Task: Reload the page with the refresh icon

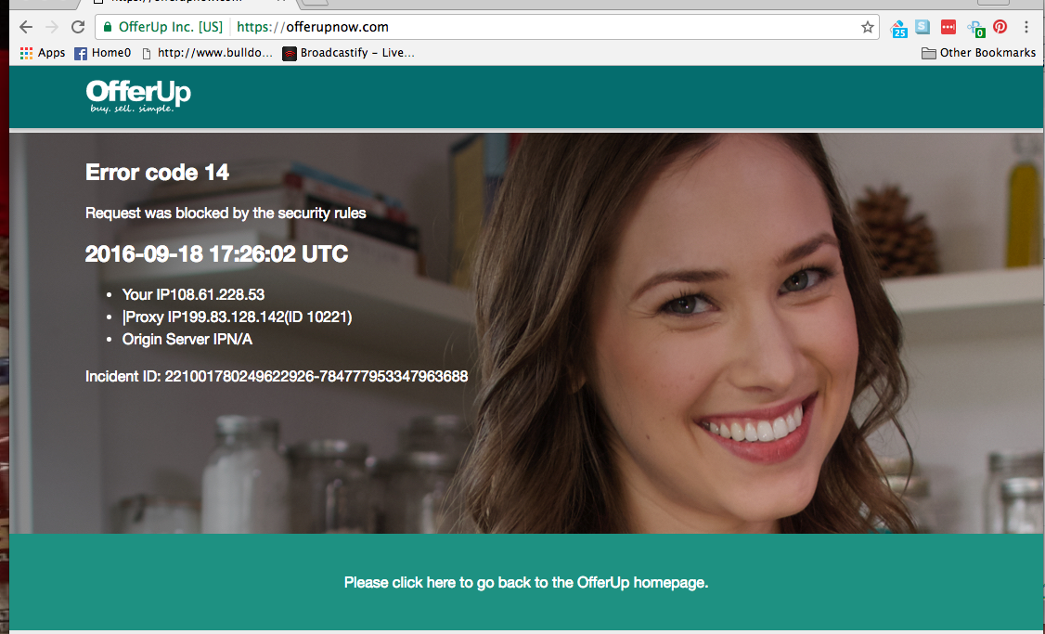Action: point(78,27)
